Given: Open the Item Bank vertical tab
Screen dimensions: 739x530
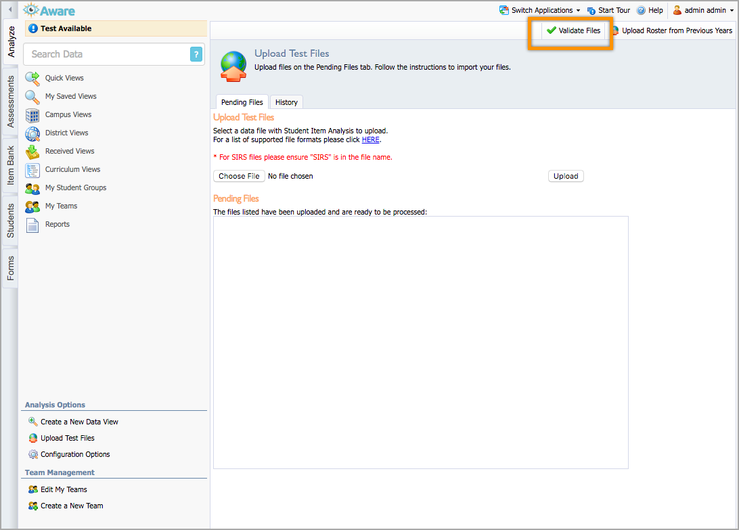Looking at the screenshot, I should click(x=11, y=165).
